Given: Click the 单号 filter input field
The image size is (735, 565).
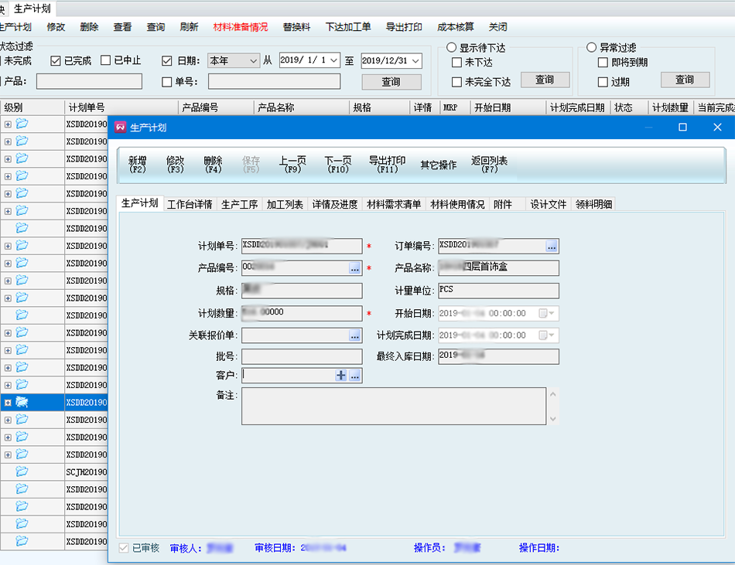Looking at the screenshot, I should 274,81.
